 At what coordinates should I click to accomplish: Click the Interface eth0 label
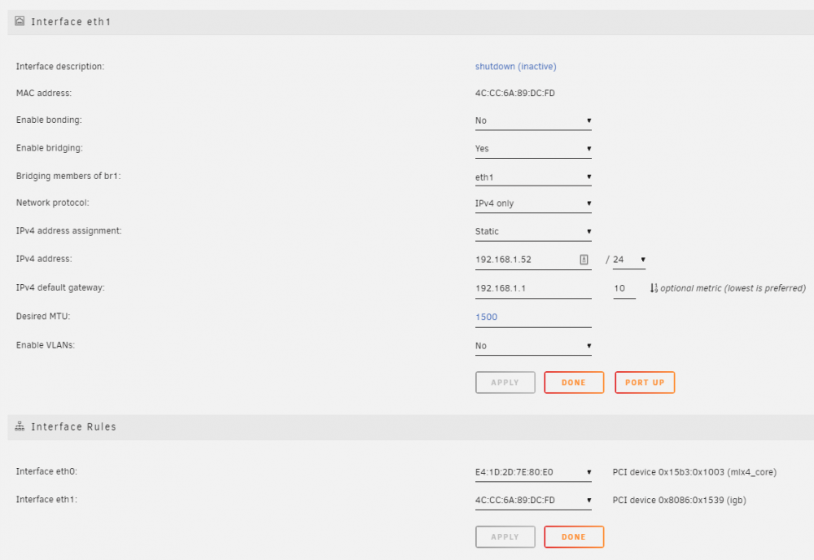pos(46,471)
